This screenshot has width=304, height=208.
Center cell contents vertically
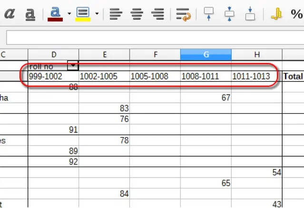coord(229,14)
